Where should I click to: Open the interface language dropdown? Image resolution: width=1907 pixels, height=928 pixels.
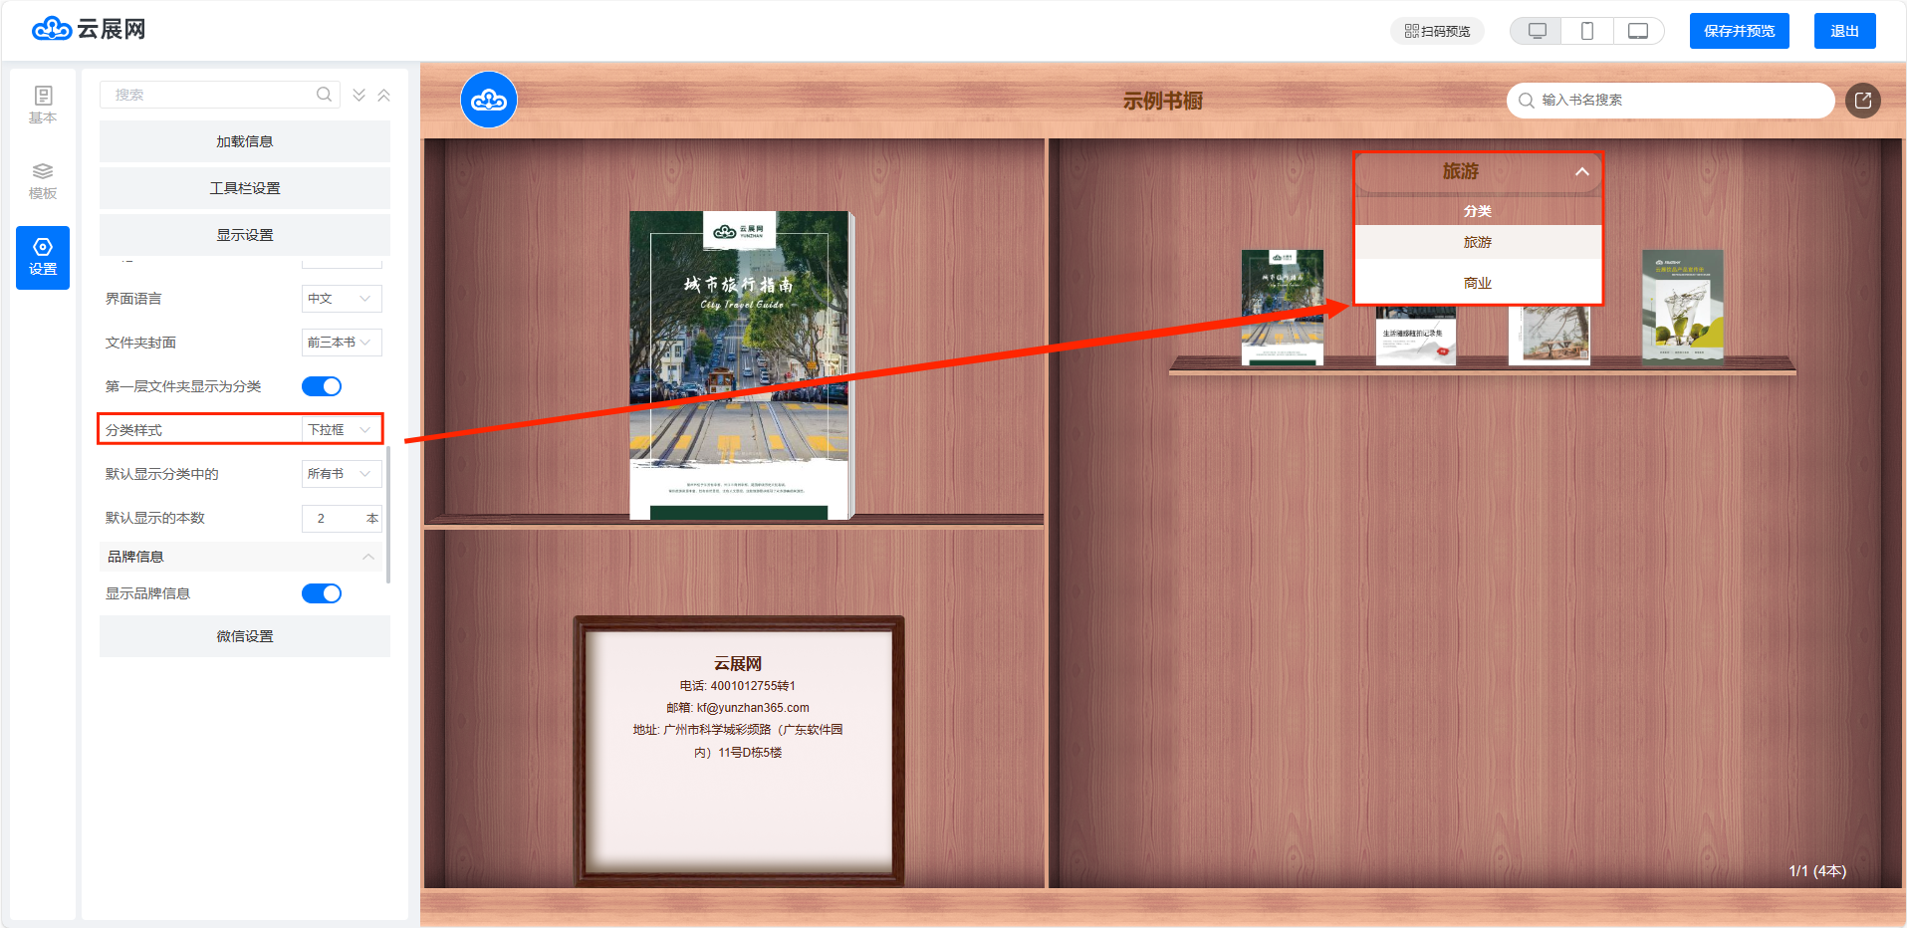point(341,299)
